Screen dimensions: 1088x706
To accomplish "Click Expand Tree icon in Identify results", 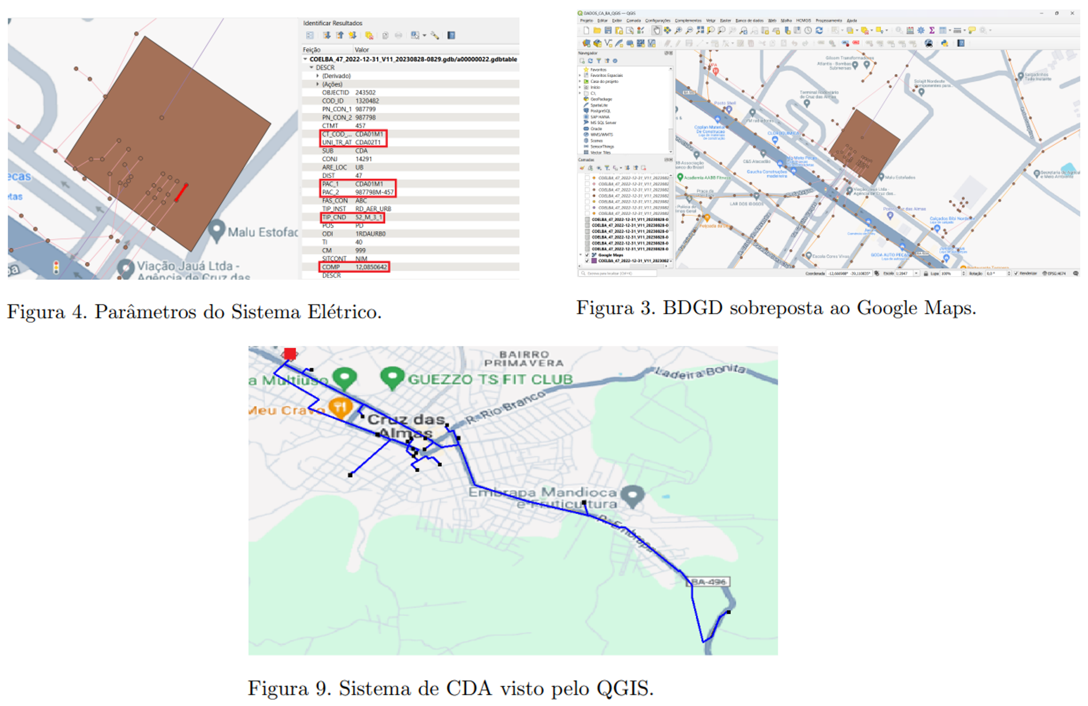I will 326,36.
